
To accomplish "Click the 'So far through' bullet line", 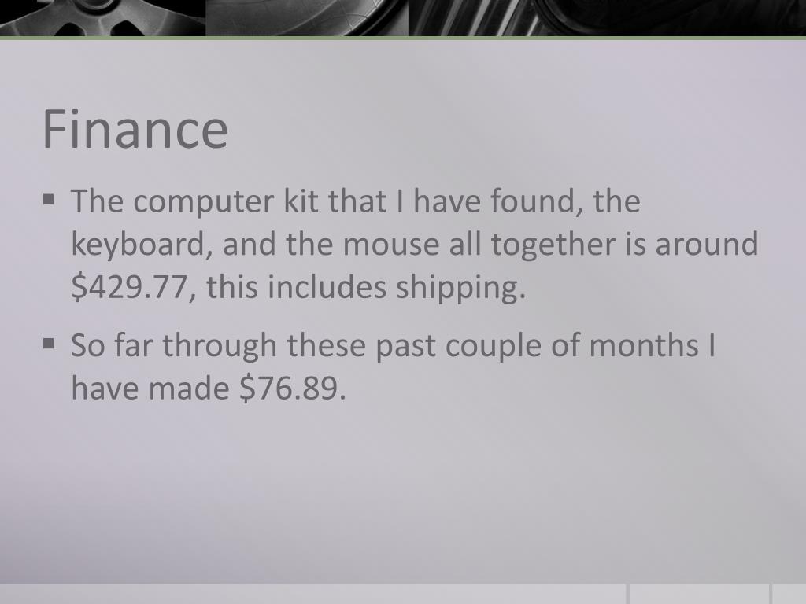I will [393, 345].
